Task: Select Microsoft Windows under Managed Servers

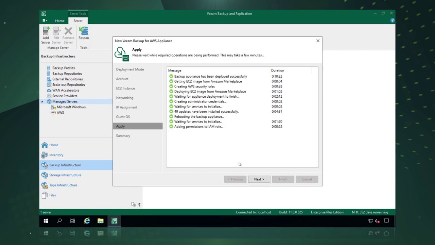Action: pyautogui.click(x=71, y=107)
